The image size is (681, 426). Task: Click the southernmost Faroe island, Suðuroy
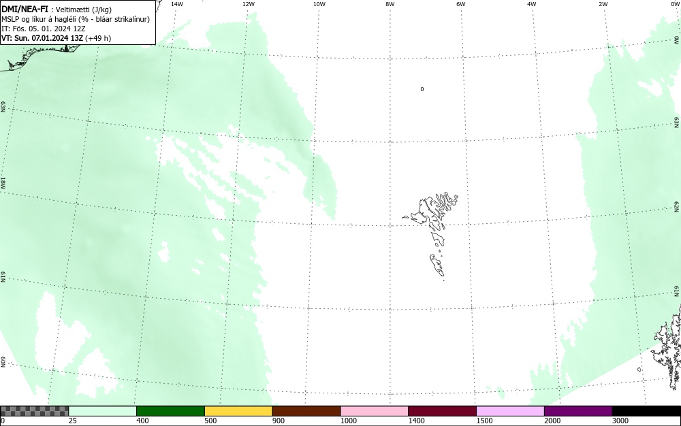[437, 265]
